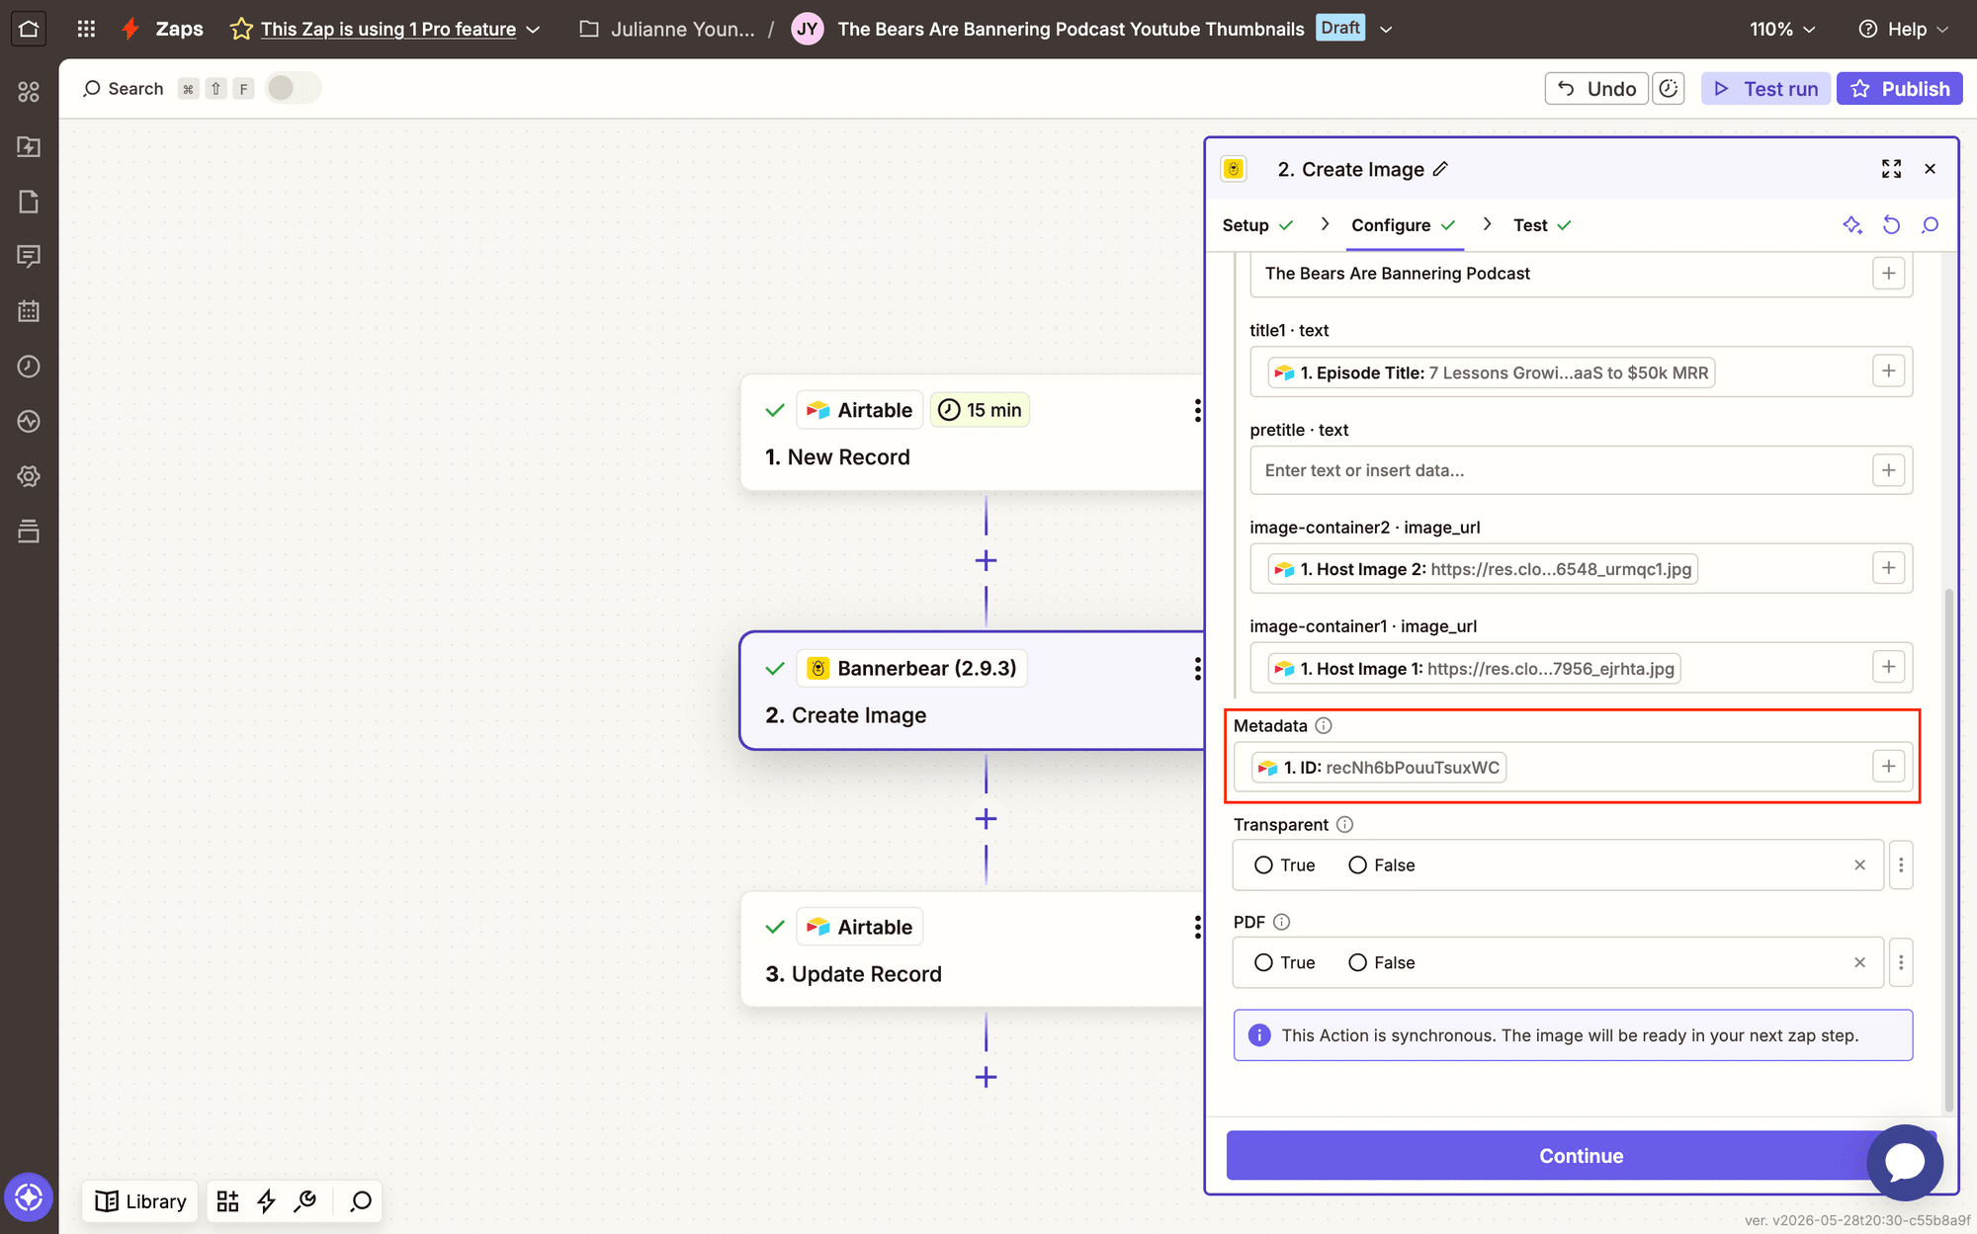Clear the Transparent selection with X
Viewport: 1977px width, 1234px height.
pyautogui.click(x=1859, y=865)
